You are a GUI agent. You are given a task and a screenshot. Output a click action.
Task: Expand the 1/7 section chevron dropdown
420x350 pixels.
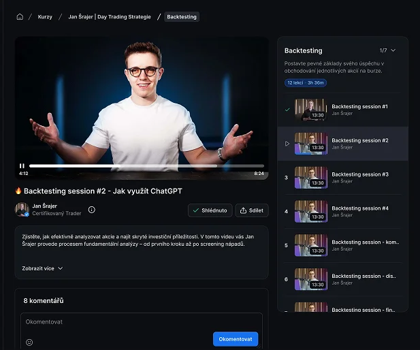click(393, 50)
